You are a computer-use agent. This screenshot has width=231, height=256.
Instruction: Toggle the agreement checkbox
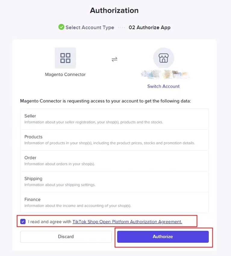[23, 222]
